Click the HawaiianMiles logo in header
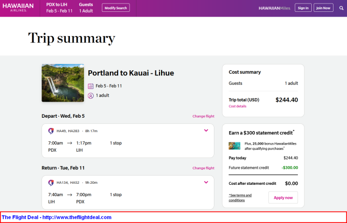The width and height of the screenshot is (347, 223). coord(274,8)
